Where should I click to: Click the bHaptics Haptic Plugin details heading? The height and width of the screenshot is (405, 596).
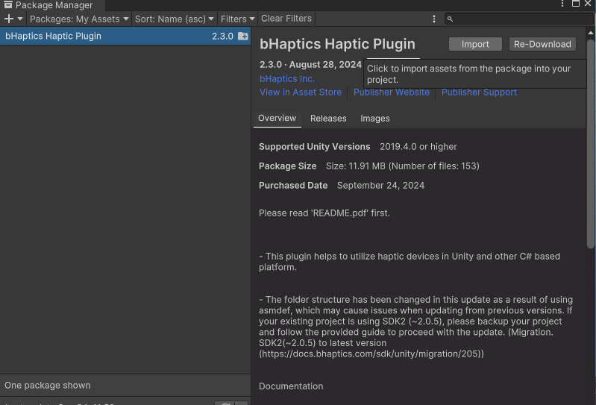(x=337, y=44)
